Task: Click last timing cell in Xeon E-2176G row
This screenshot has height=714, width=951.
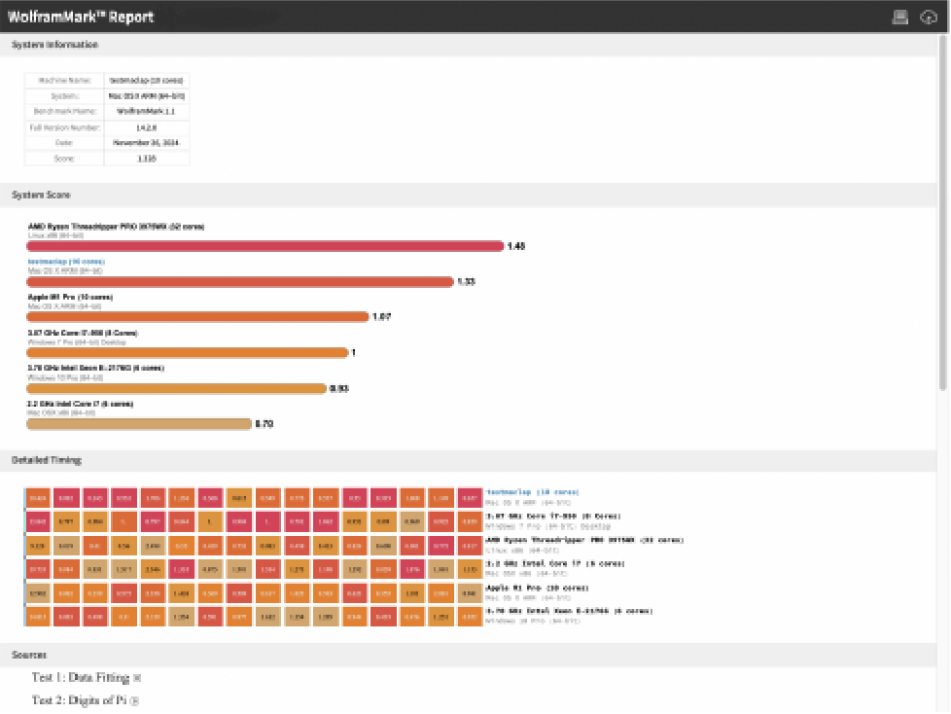Action: point(470,616)
